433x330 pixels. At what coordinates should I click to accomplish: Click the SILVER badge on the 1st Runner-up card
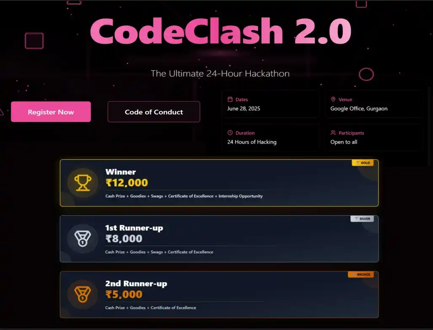click(x=362, y=219)
